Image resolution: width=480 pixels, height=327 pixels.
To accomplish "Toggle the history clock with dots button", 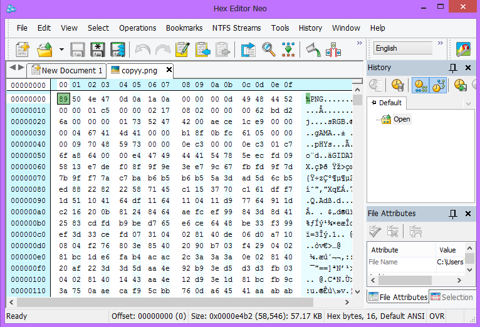I will click(x=420, y=85).
